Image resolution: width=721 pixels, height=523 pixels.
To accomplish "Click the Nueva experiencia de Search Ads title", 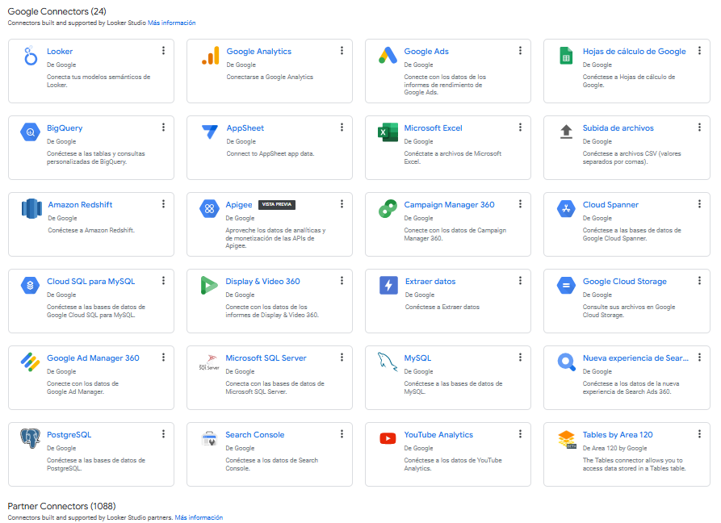I will [x=636, y=358].
